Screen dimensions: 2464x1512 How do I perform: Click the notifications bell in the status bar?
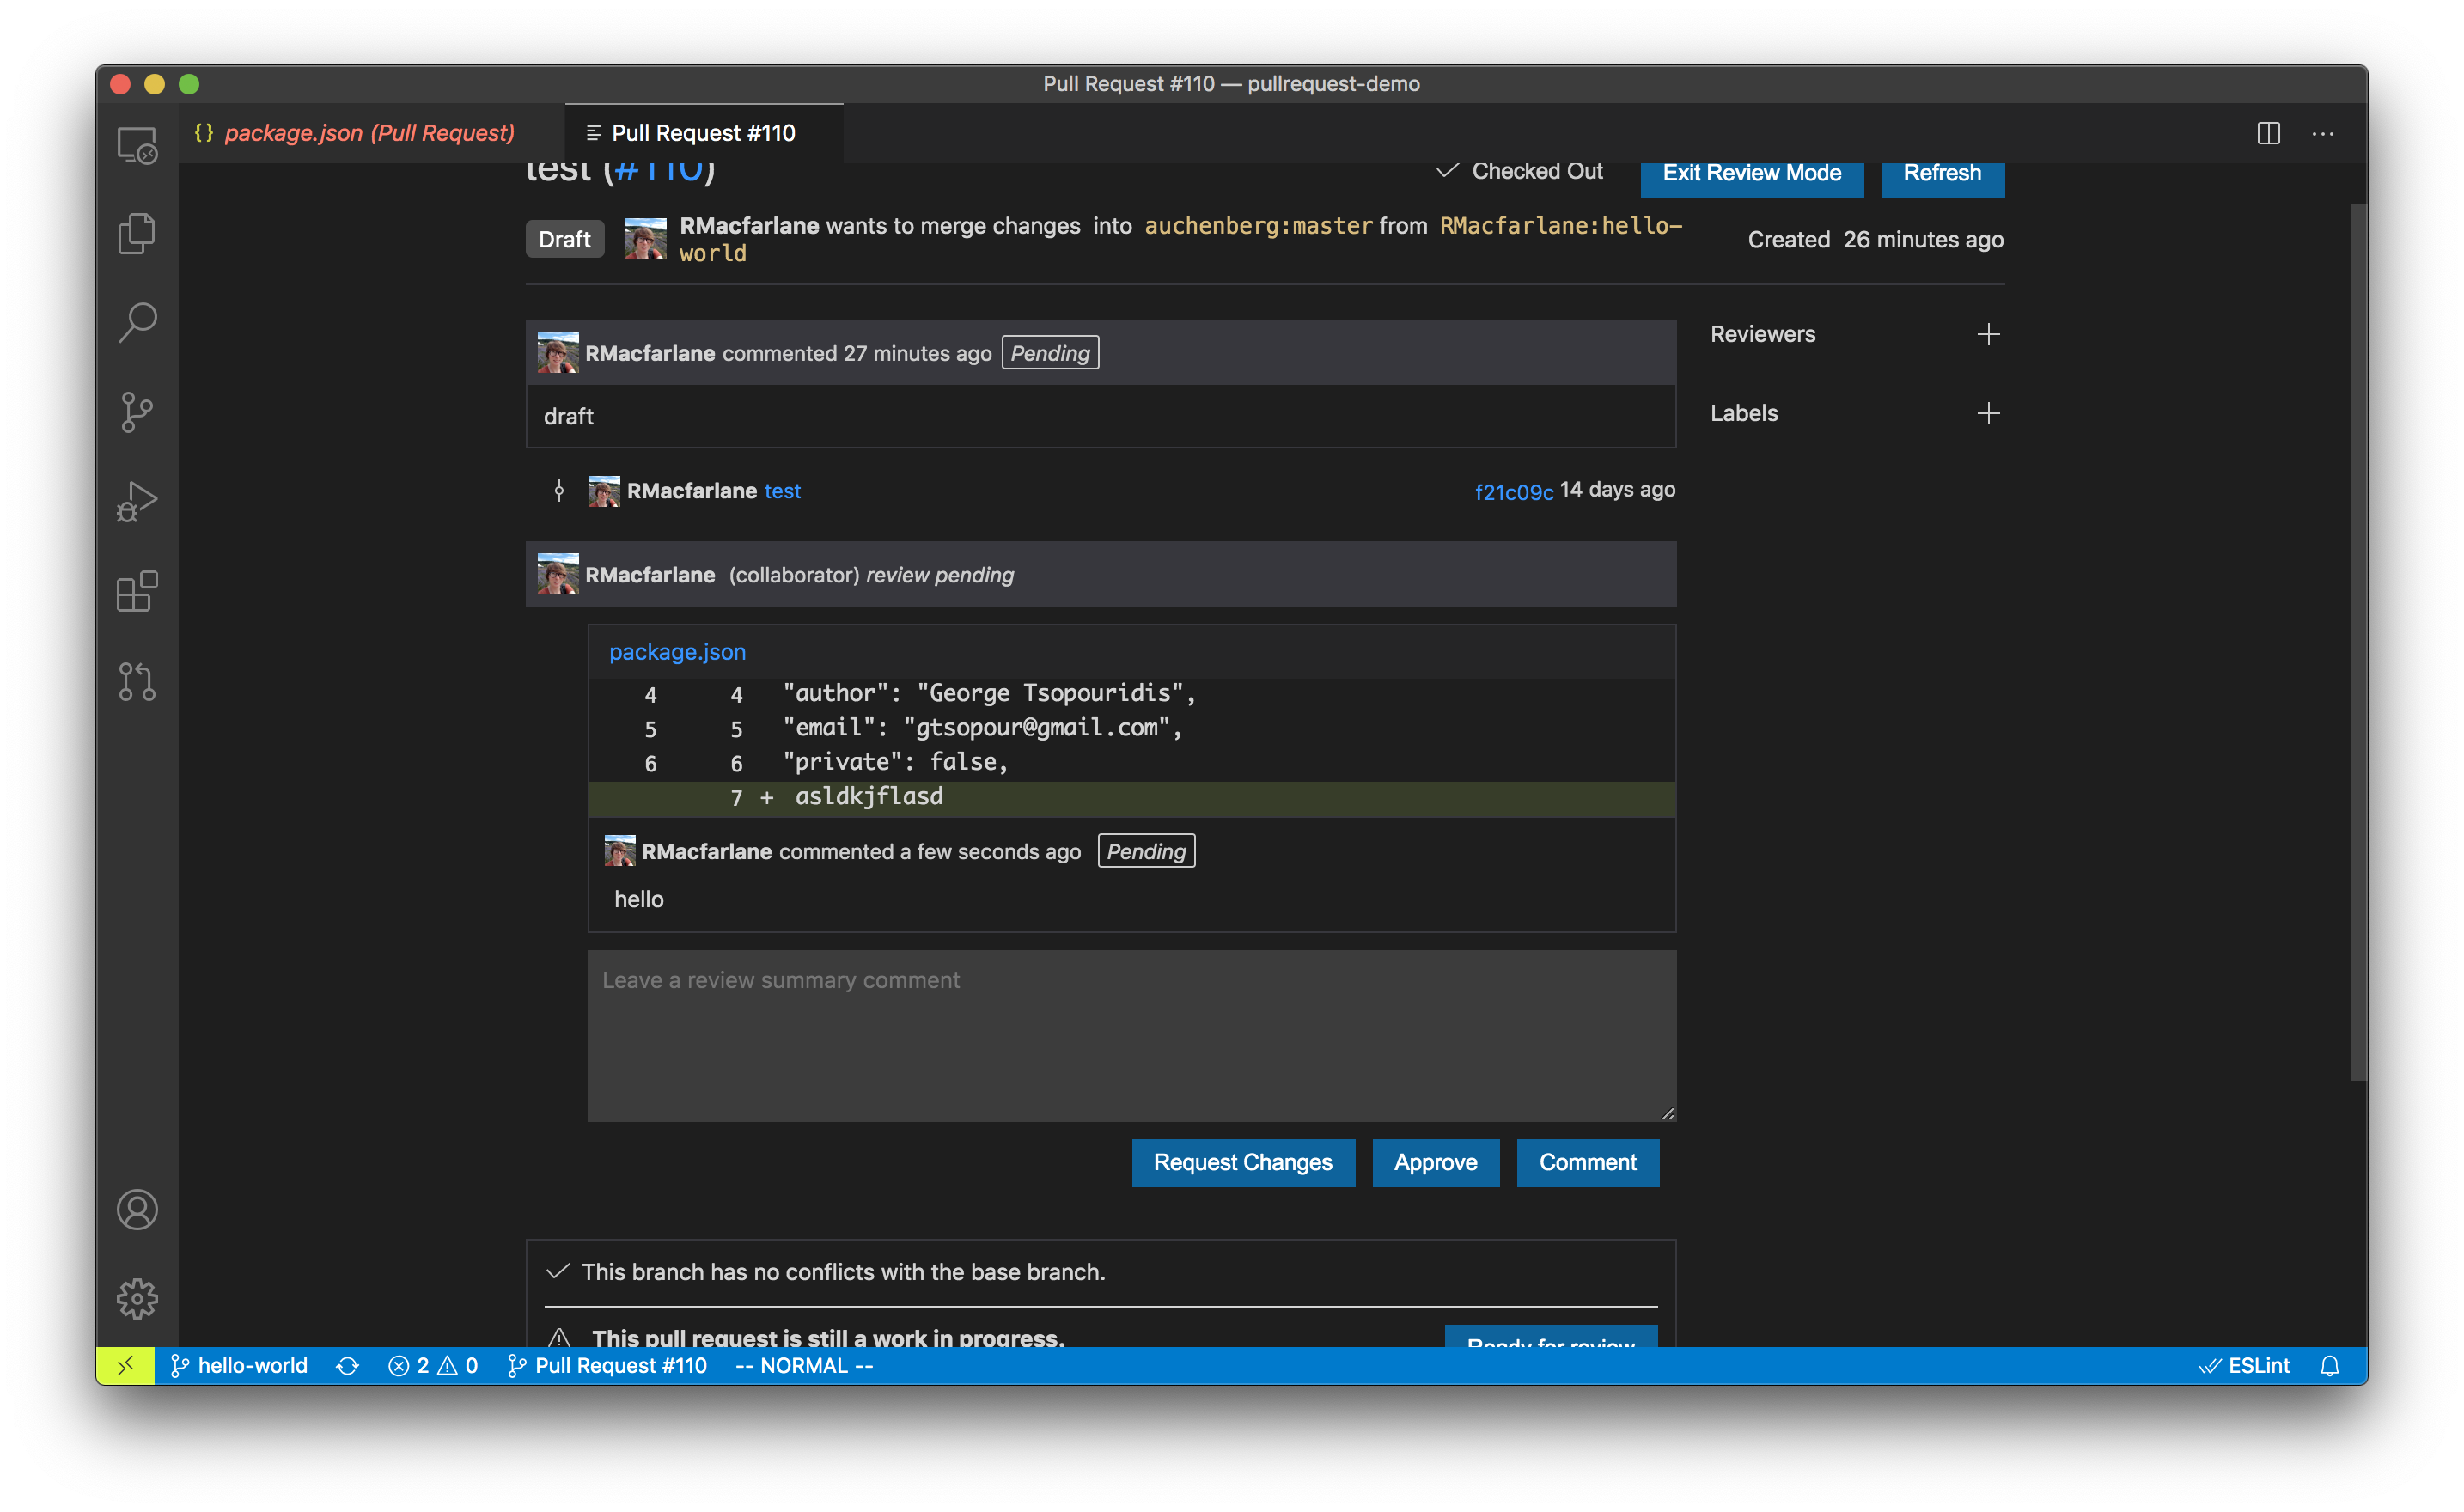[x=2329, y=1366]
